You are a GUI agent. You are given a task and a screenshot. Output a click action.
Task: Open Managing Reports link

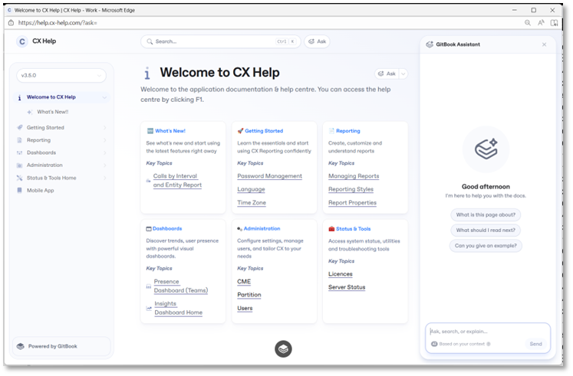click(354, 176)
